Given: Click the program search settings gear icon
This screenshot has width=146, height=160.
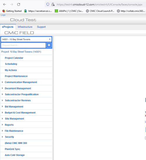Looking at the screenshot, I should pyautogui.click(x=49, y=45).
